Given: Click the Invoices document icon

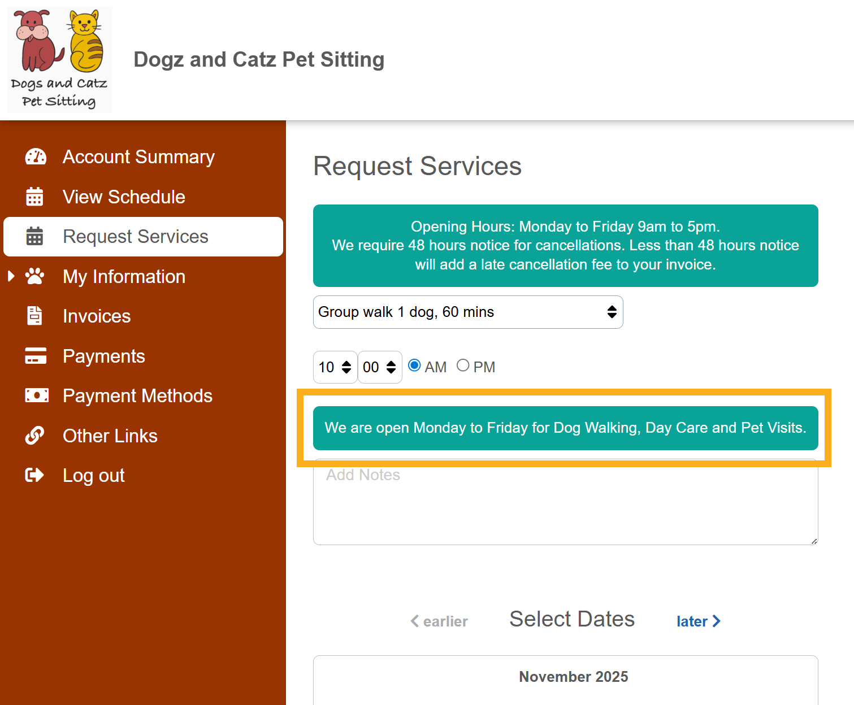Looking at the screenshot, I should pos(34,316).
